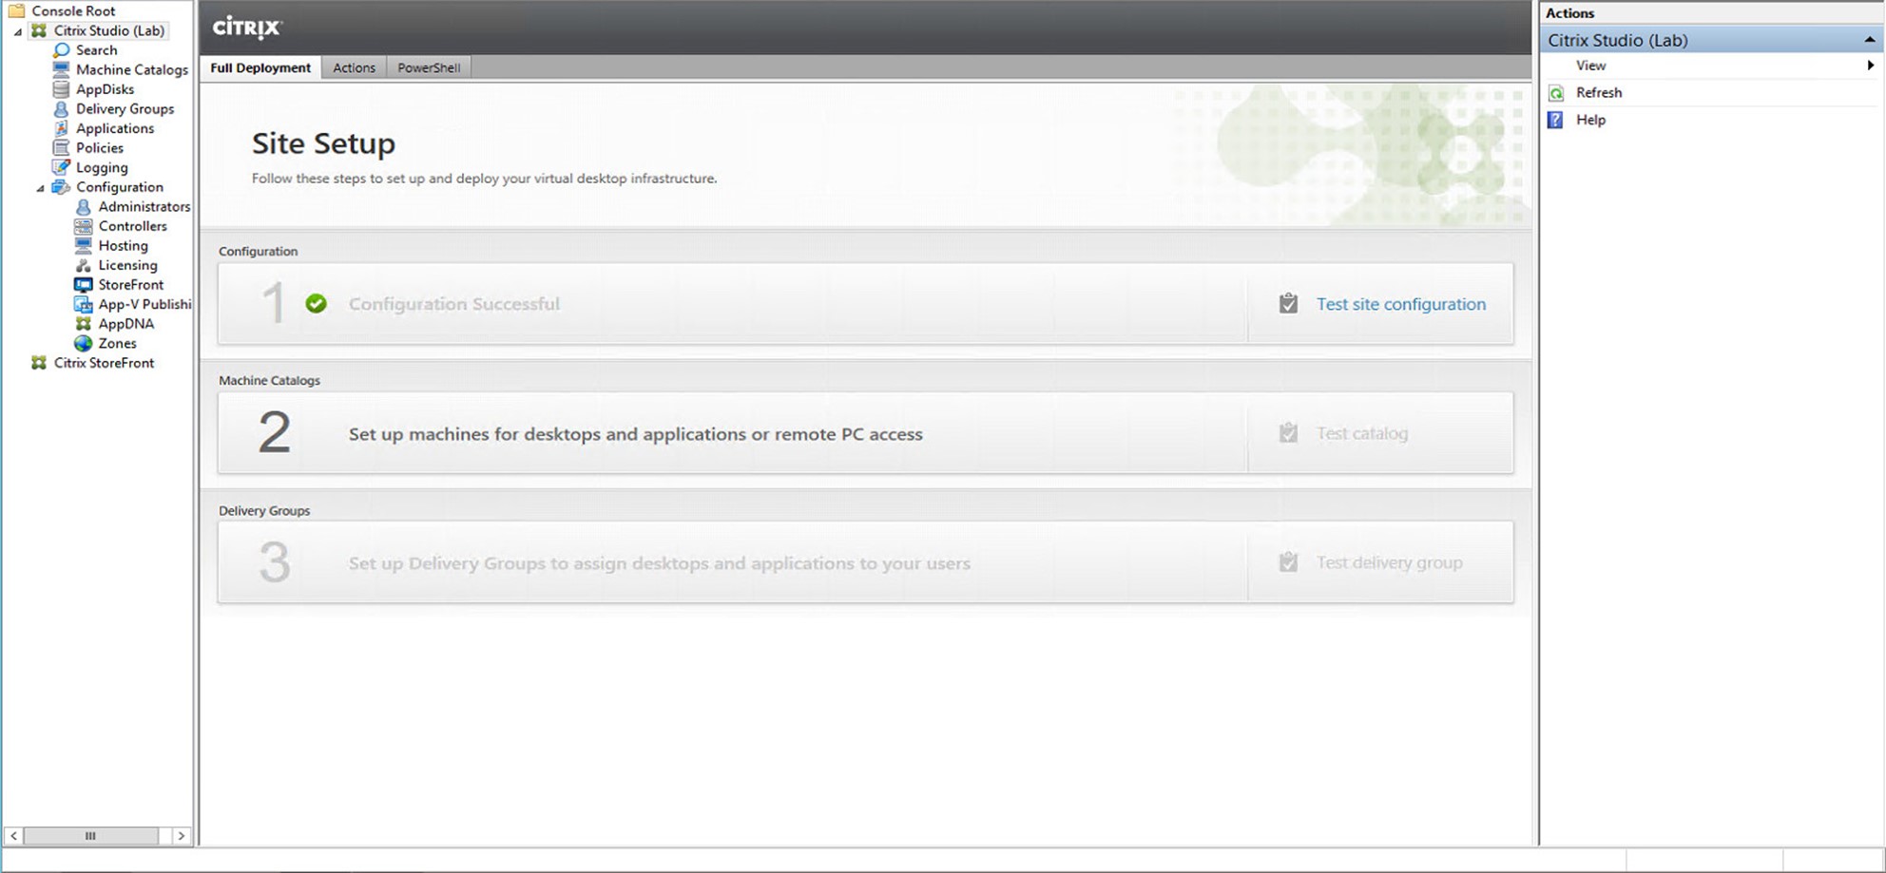Click the Administrators icon

[84, 206]
